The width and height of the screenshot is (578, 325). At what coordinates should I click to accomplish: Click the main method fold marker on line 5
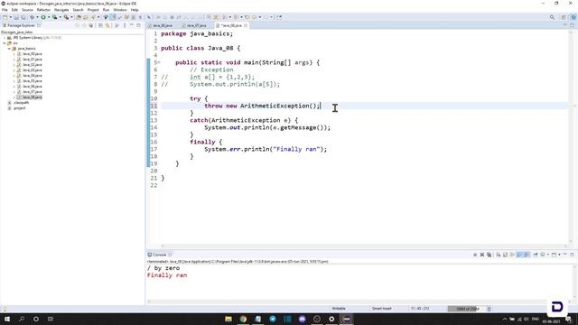pos(159,62)
